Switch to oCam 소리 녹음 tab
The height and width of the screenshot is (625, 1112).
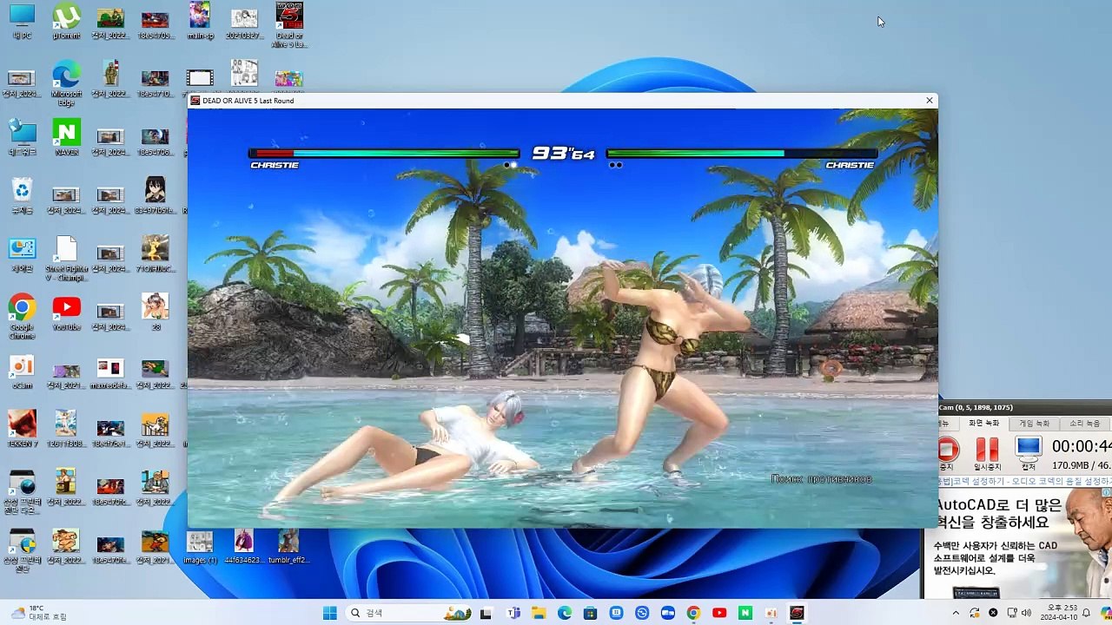click(1083, 424)
